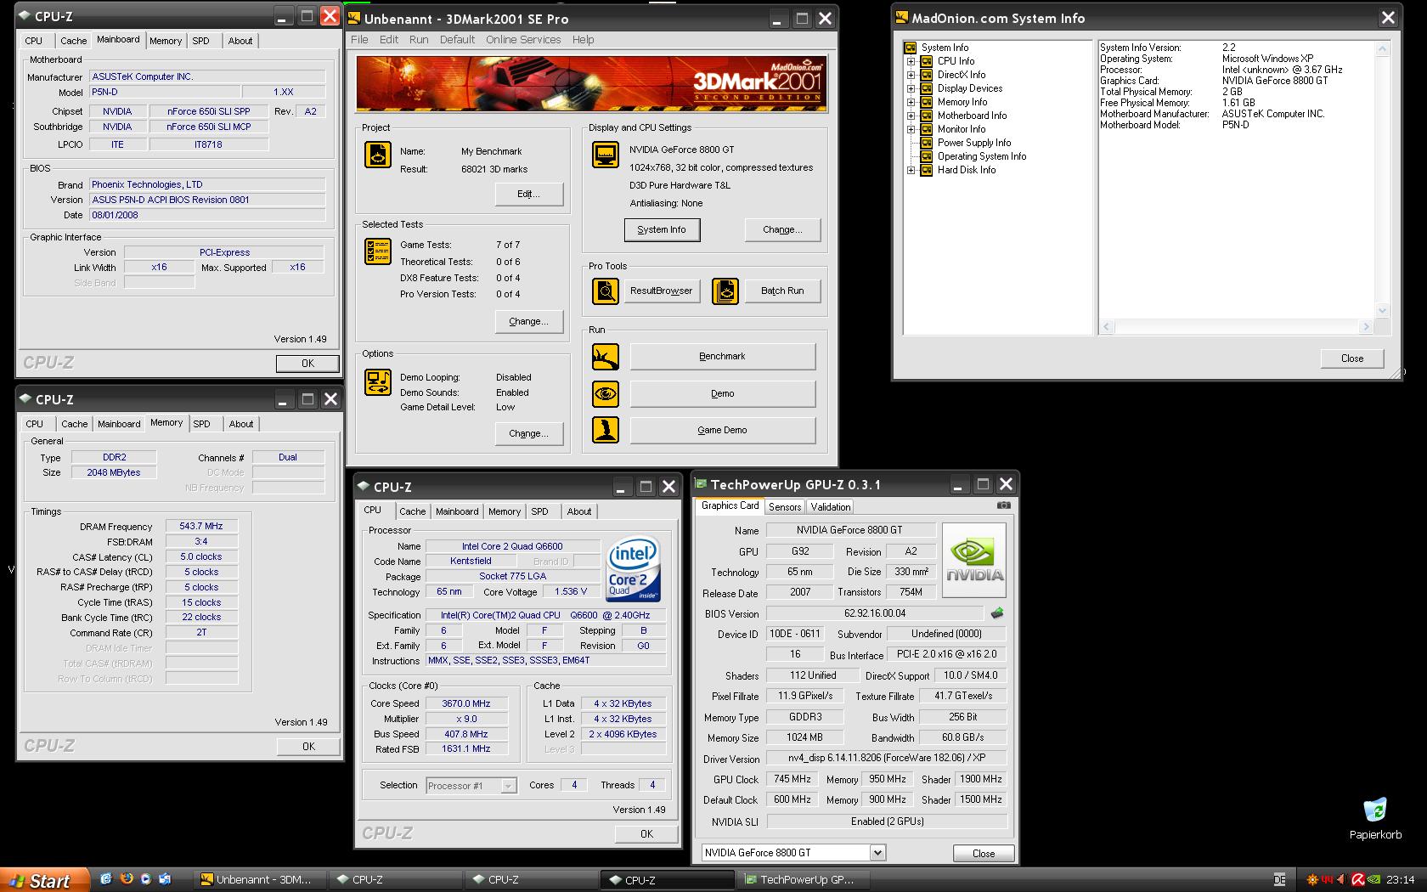Image resolution: width=1427 pixels, height=892 pixels.
Task: Click the Edit... button under Project
Action: [x=528, y=194]
